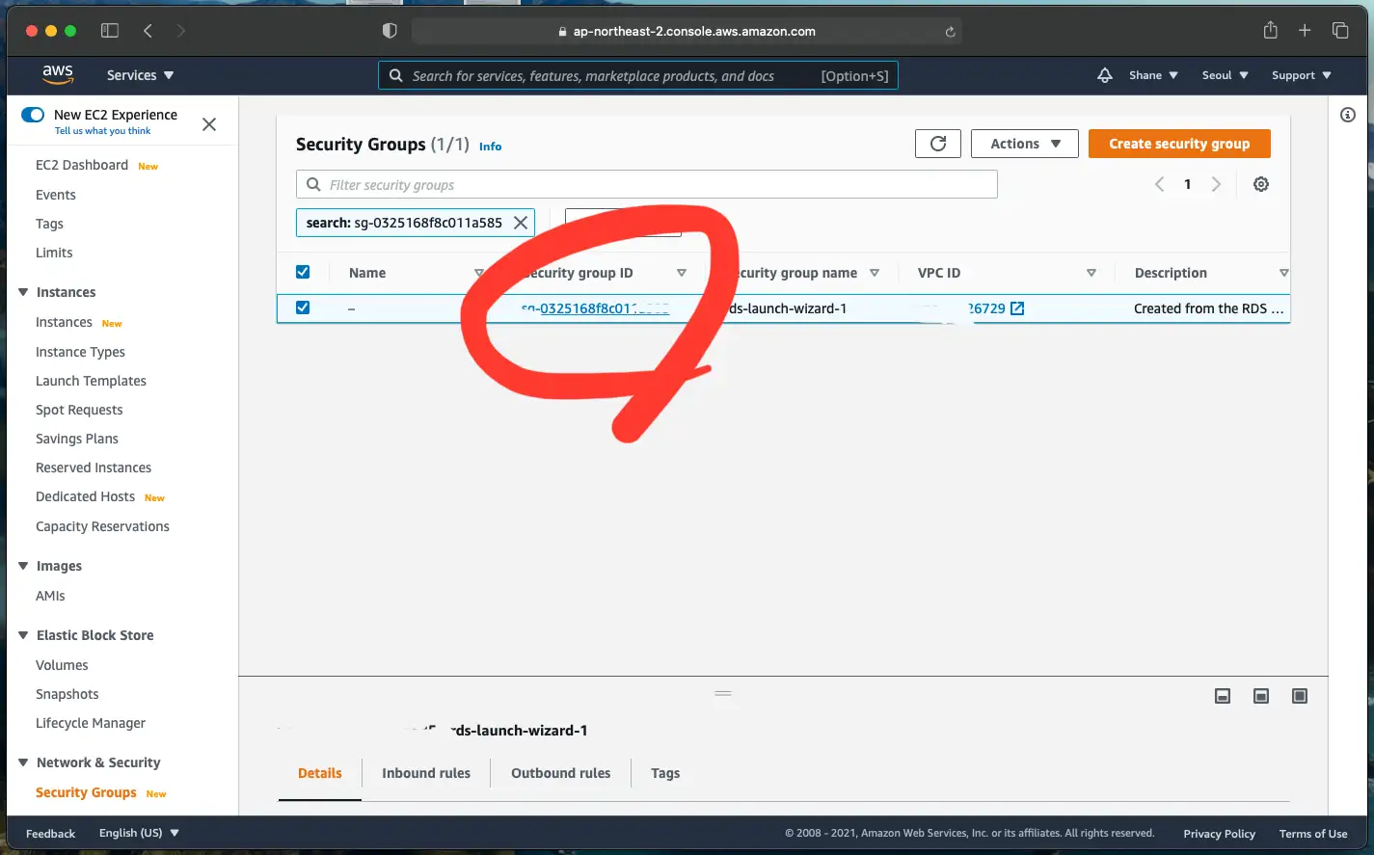The image size is (1374, 855).
Task: Toggle the New EC2 Experience switch
Action: click(33, 115)
